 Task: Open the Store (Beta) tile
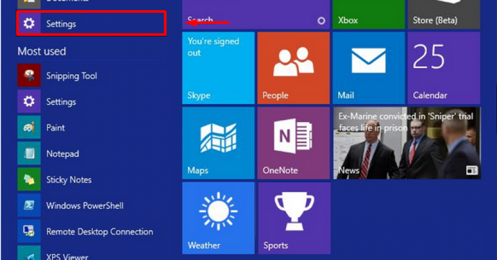[x=444, y=14]
